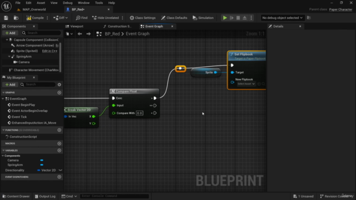Stop the play session
356x200 pixels.
[238, 18]
